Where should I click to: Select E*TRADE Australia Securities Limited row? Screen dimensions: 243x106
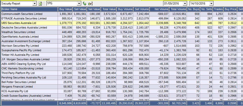(x=121, y=18)
